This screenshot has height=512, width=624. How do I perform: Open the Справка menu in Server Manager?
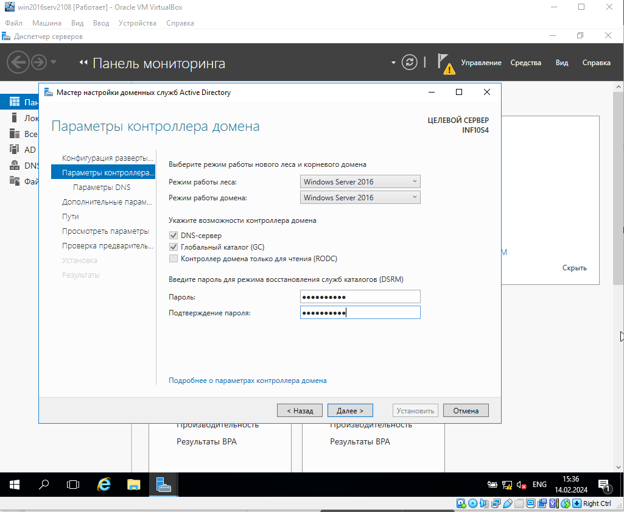(596, 63)
